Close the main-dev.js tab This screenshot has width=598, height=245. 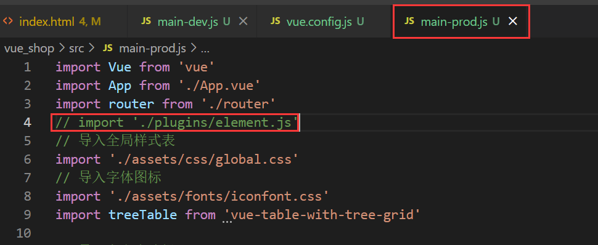(x=243, y=22)
